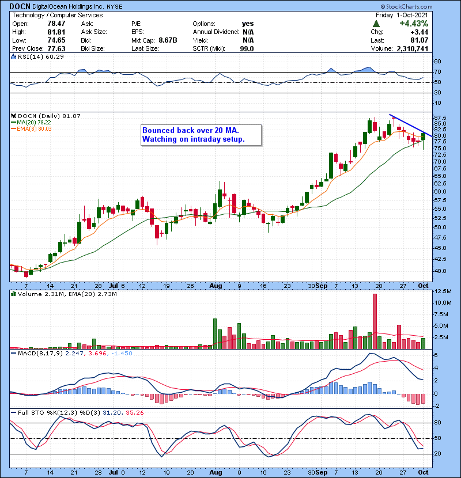Click the Last price 81.07 in header
Viewport: 461px width, 478px height.
coord(419,40)
